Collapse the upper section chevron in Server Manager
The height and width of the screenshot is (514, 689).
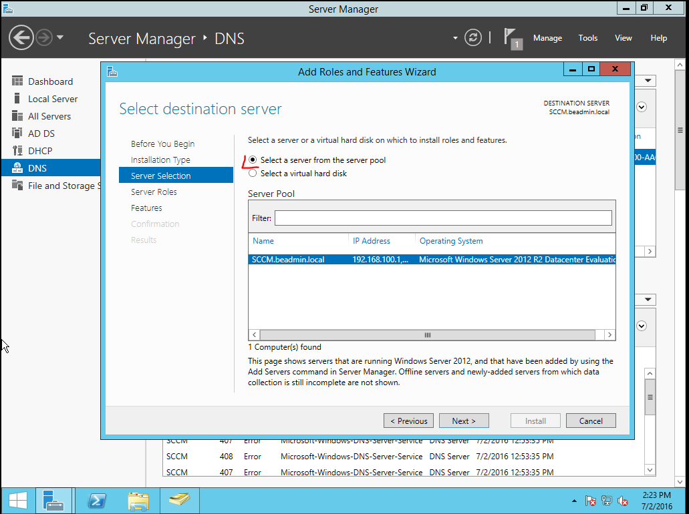[642, 107]
